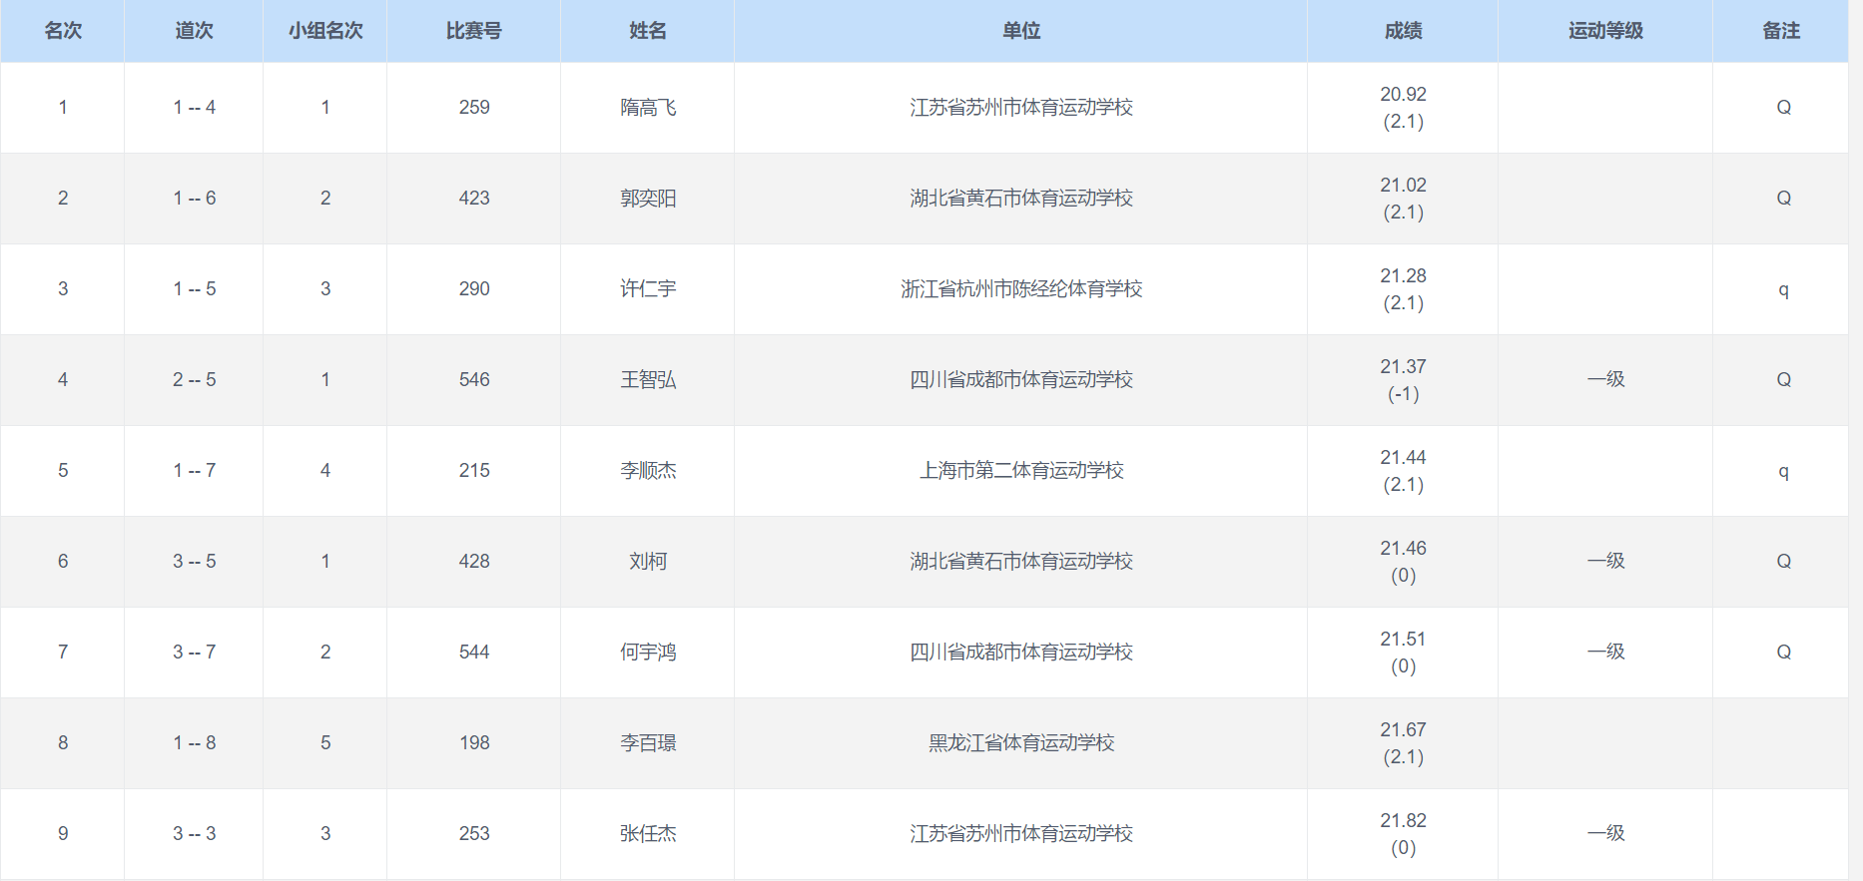
Task: Click bib number 290
Action: (474, 289)
